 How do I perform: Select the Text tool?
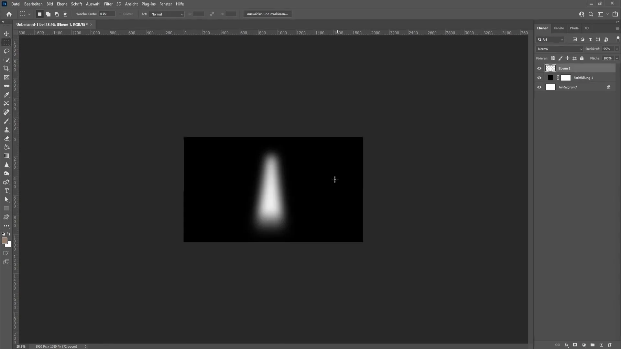6,190
